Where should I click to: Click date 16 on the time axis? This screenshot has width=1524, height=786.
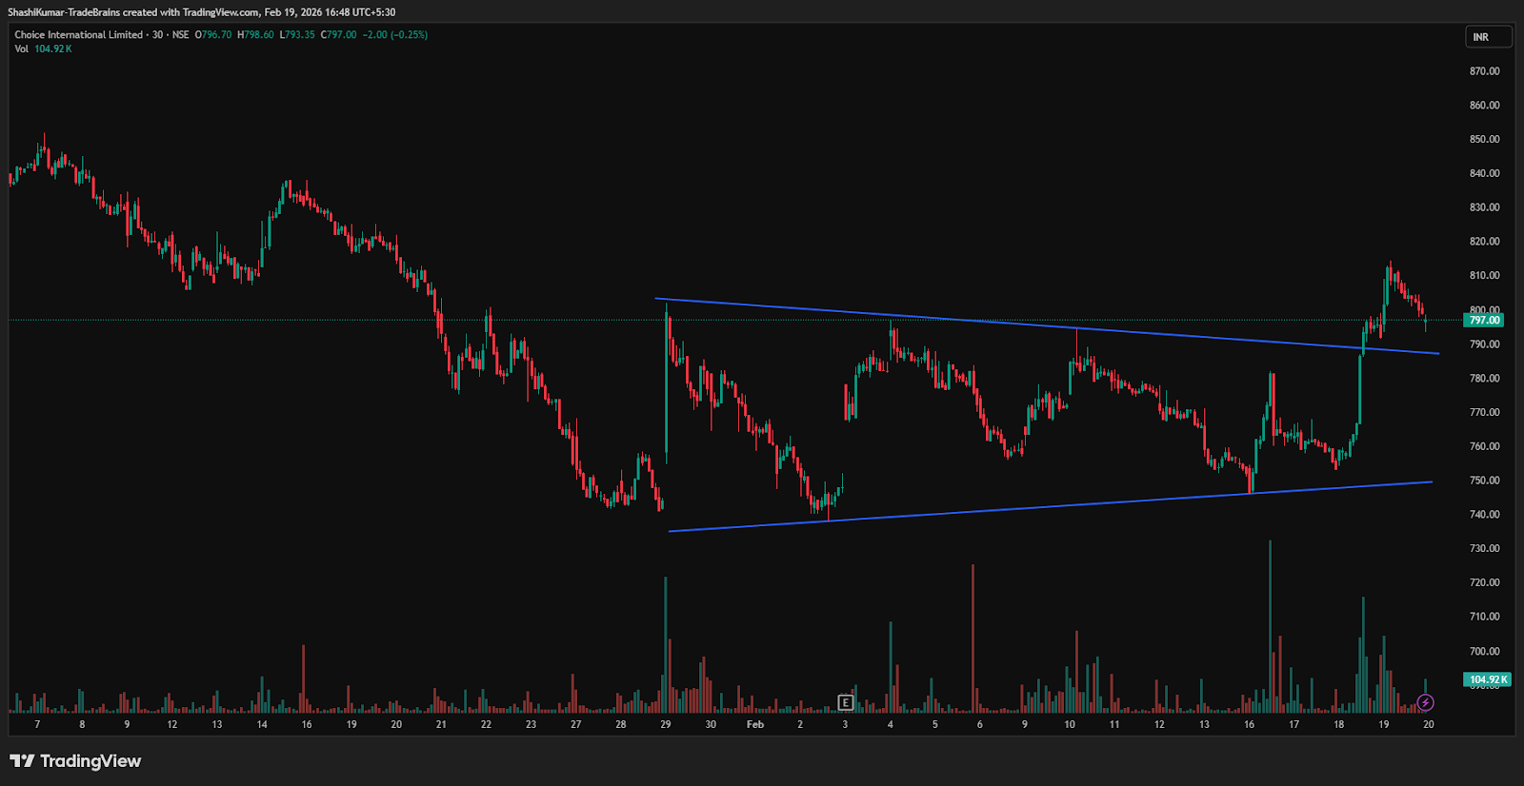coord(1249,725)
